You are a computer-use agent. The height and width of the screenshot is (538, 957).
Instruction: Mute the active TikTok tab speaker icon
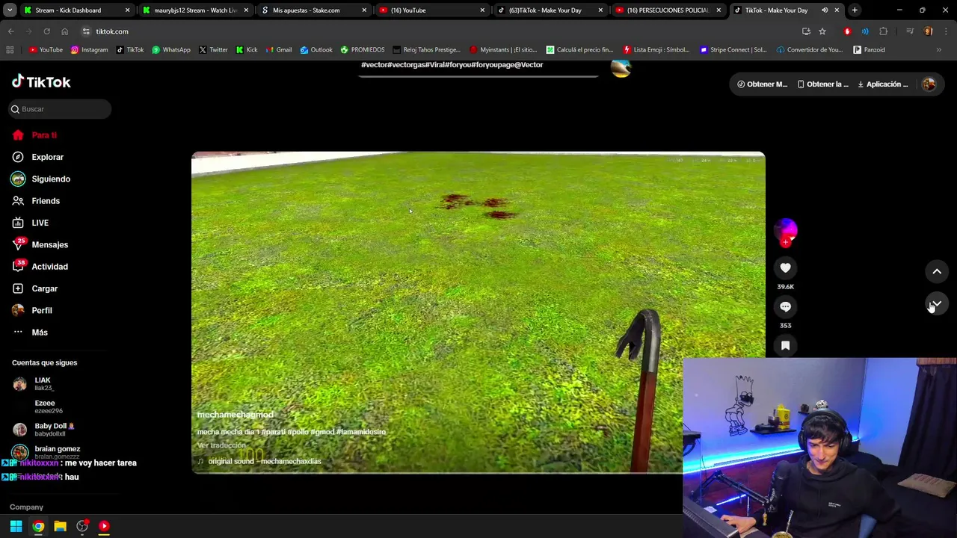[x=825, y=10]
